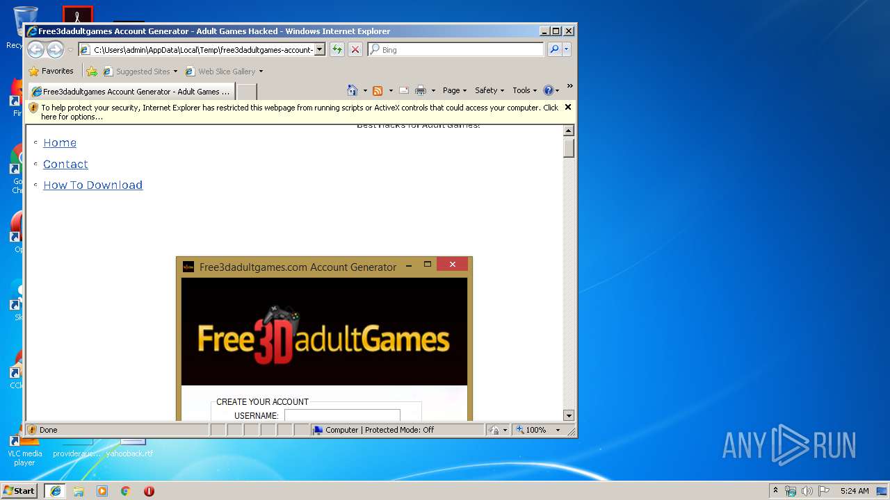This screenshot has height=500, width=890.
Task: Expand the Home icon dropdown arrow
Action: pos(365,90)
